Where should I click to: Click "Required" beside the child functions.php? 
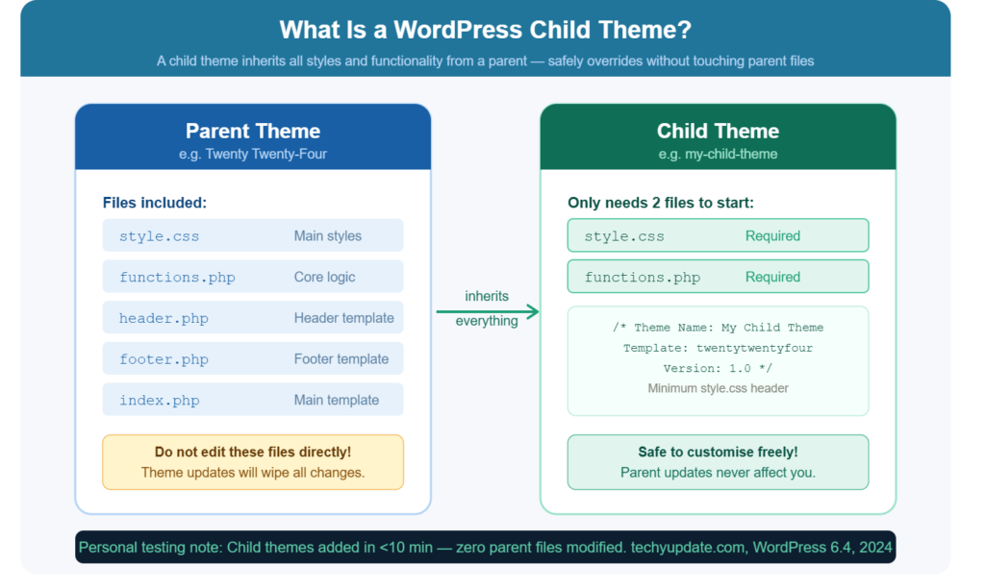point(772,277)
